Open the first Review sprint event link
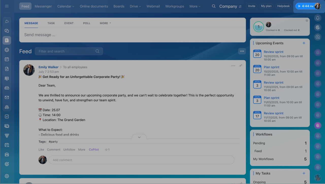The width and height of the screenshot is (325, 184). (x=273, y=52)
